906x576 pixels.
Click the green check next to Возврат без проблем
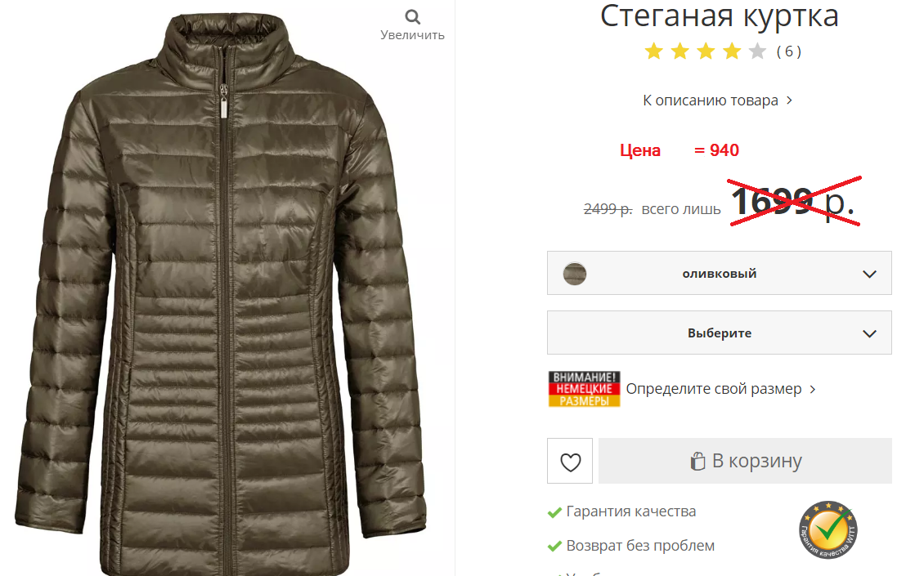point(554,546)
